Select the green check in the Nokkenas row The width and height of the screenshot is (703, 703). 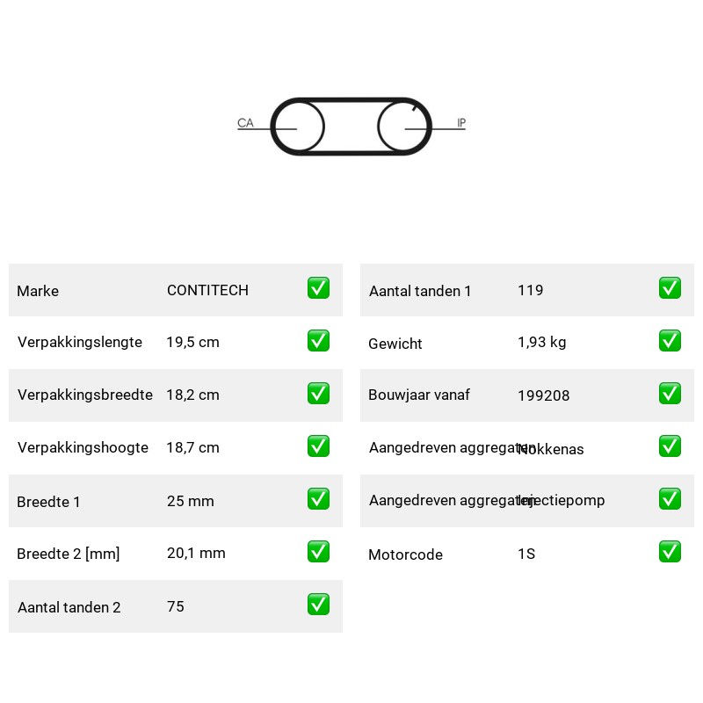pyautogui.click(x=670, y=446)
